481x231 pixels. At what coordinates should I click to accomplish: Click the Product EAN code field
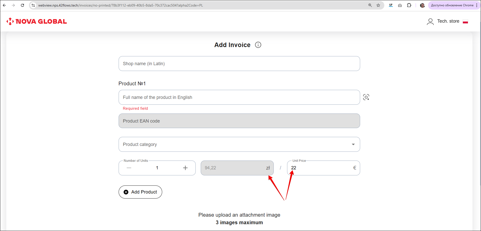click(x=239, y=121)
